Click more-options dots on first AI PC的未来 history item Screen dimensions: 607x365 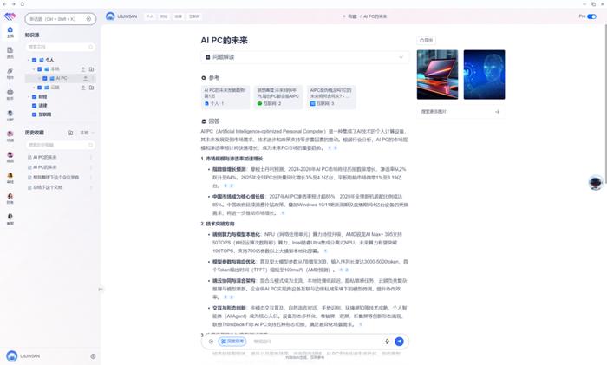click(91, 157)
